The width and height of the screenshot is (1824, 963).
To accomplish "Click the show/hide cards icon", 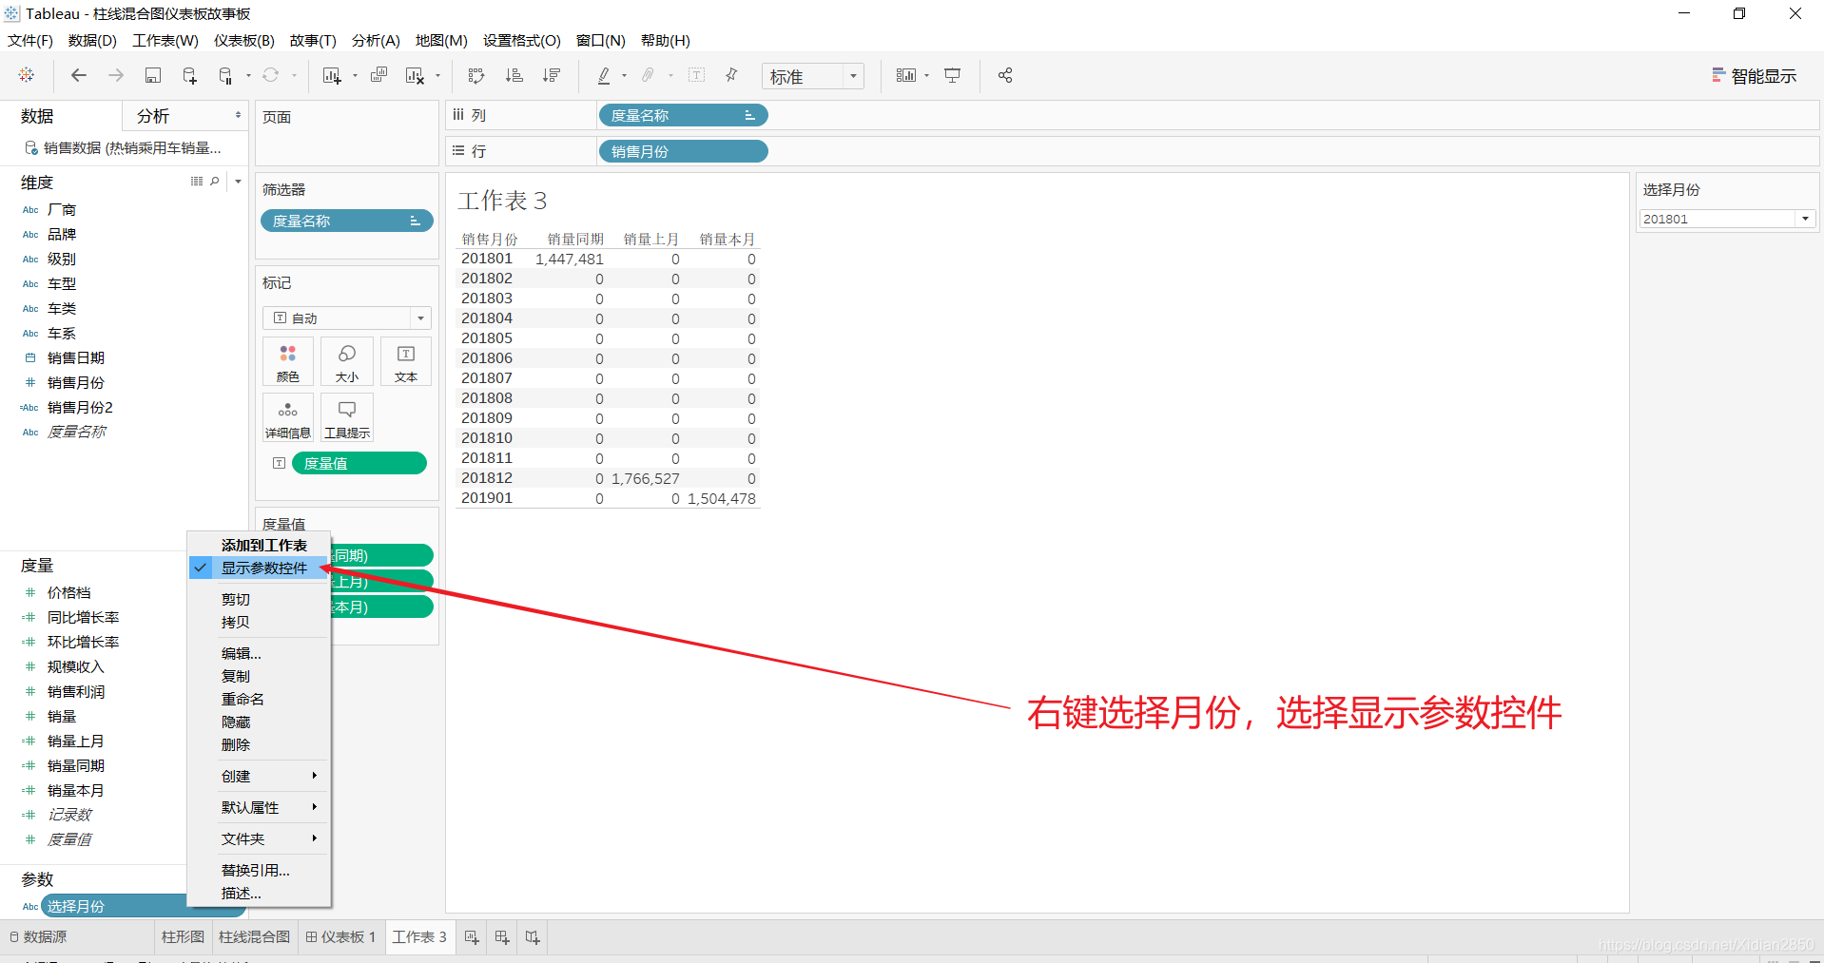I will click(x=906, y=75).
